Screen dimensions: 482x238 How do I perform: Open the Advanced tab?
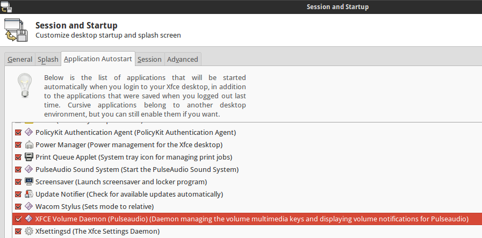pyautogui.click(x=182, y=59)
